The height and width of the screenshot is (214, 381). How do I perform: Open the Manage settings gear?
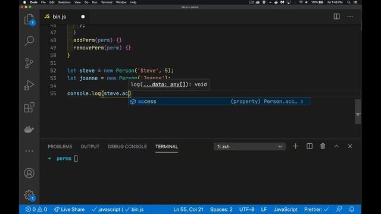click(x=29, y=195)
